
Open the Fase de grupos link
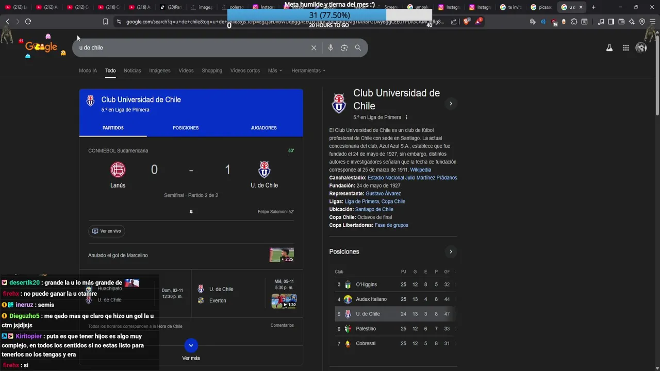tap(391, 225)
